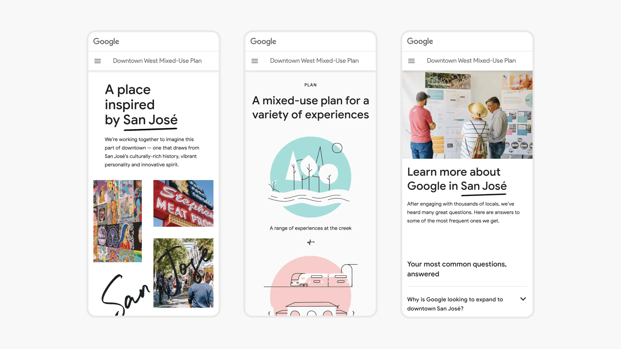Click the Google logo on the middle screen

click(x=263, y=41)
